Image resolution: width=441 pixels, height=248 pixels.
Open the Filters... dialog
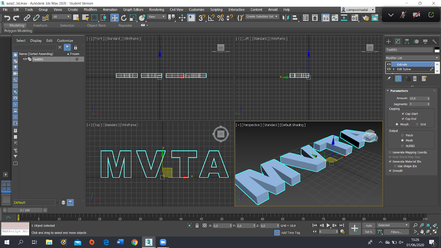click(x=396, y=232)
